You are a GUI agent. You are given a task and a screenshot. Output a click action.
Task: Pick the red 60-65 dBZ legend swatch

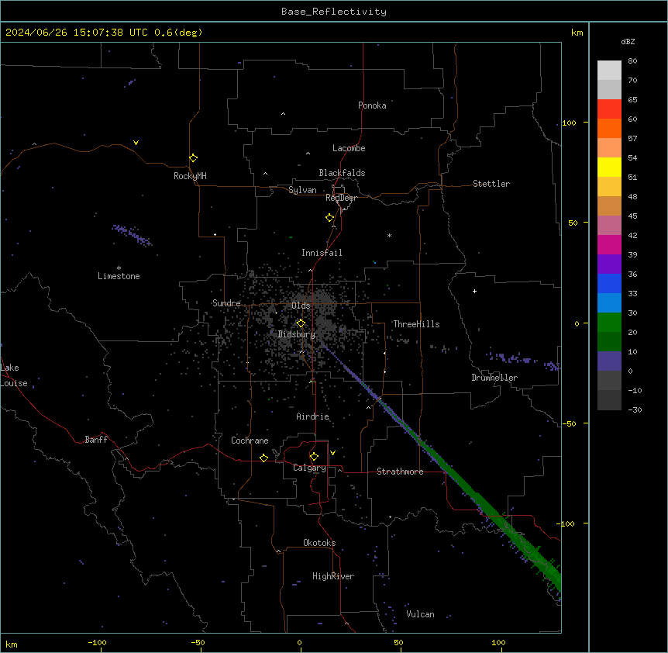click(x=609, y=109)
